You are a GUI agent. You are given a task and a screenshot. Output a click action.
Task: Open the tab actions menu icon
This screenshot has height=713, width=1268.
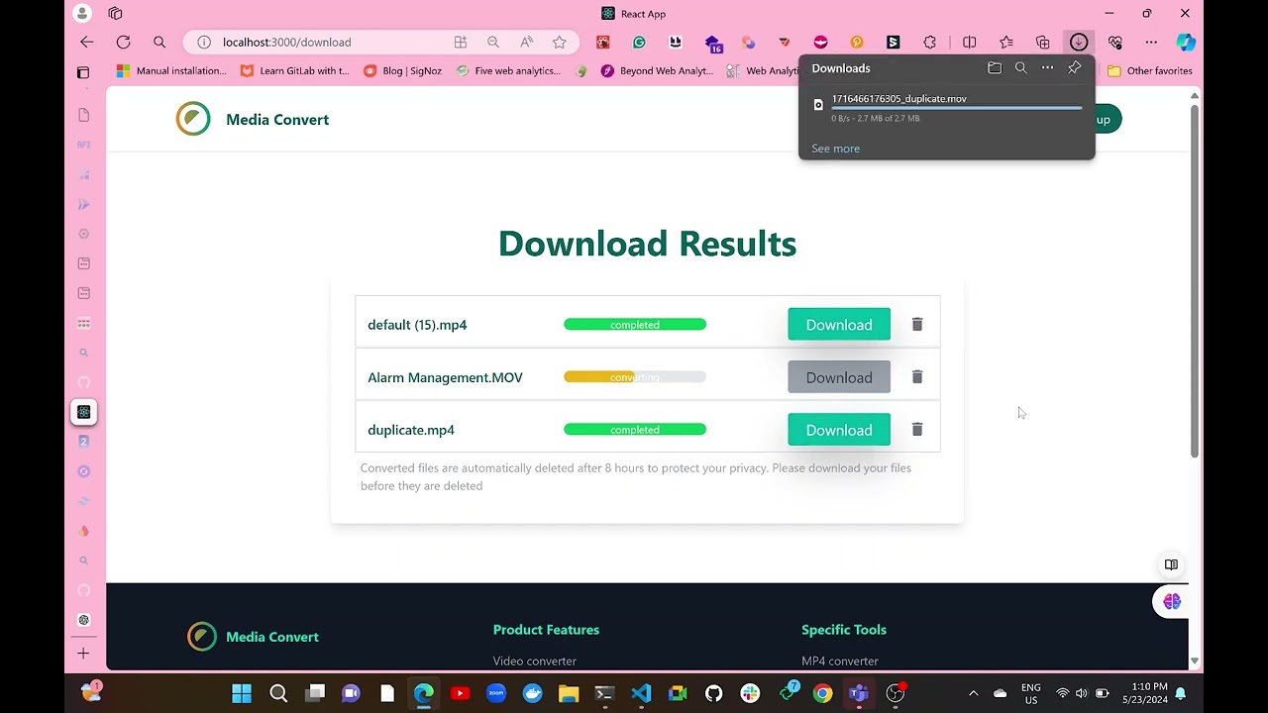click(116, 14)
